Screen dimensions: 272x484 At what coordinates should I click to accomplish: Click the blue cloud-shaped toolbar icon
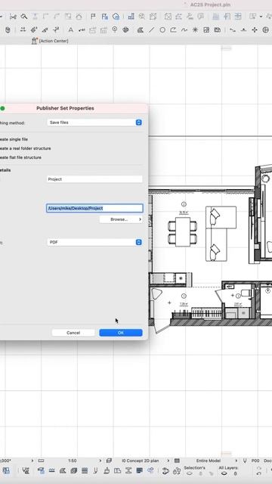[116, 17]
